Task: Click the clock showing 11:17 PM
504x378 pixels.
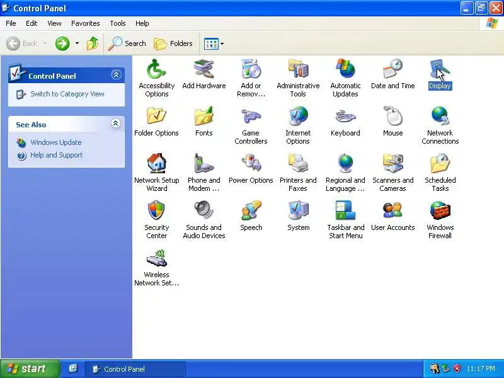Action: pos(481,369)
